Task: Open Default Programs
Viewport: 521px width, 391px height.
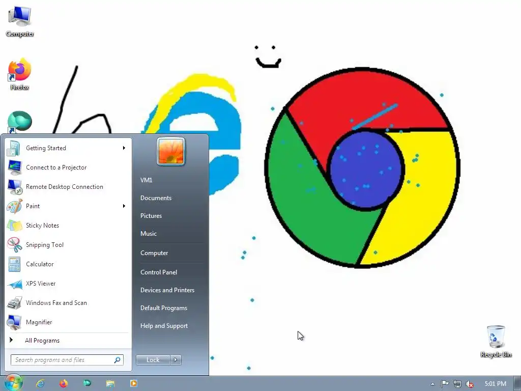Action: (164, 308)
